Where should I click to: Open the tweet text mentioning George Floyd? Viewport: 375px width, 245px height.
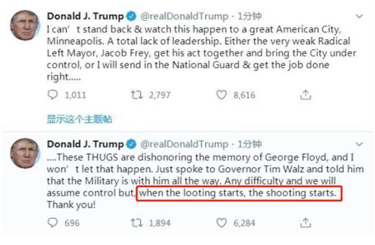205,181
